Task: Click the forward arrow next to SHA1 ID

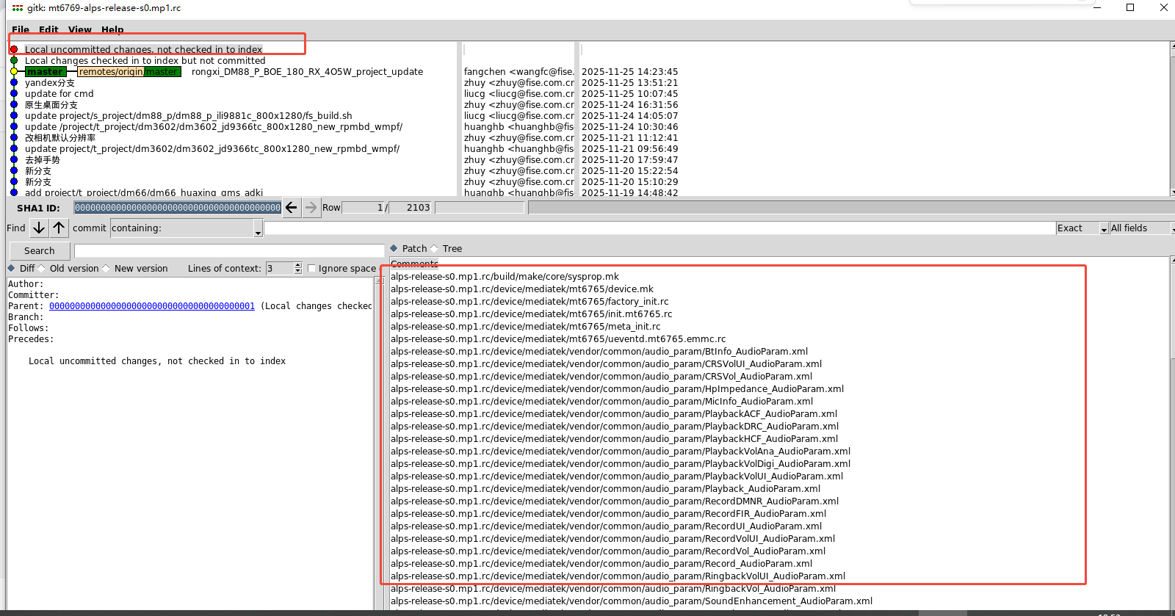Action: coord(311,208)
